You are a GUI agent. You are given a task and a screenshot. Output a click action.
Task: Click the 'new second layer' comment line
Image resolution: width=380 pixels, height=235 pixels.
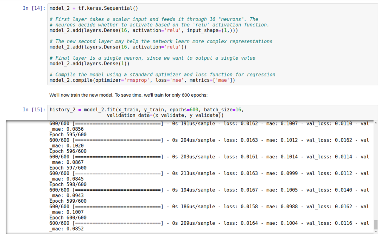[161, 41]
